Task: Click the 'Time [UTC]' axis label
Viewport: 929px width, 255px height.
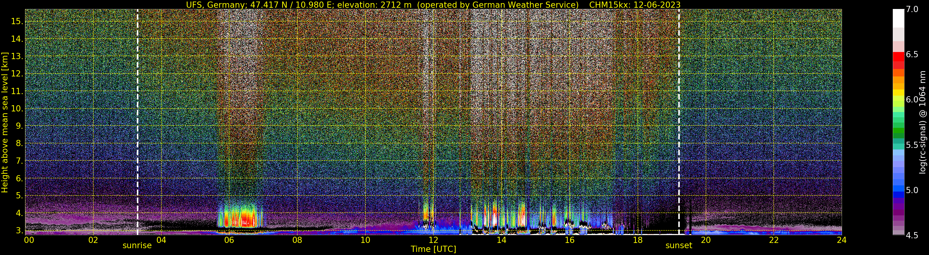Action: (x=433, y=249)
